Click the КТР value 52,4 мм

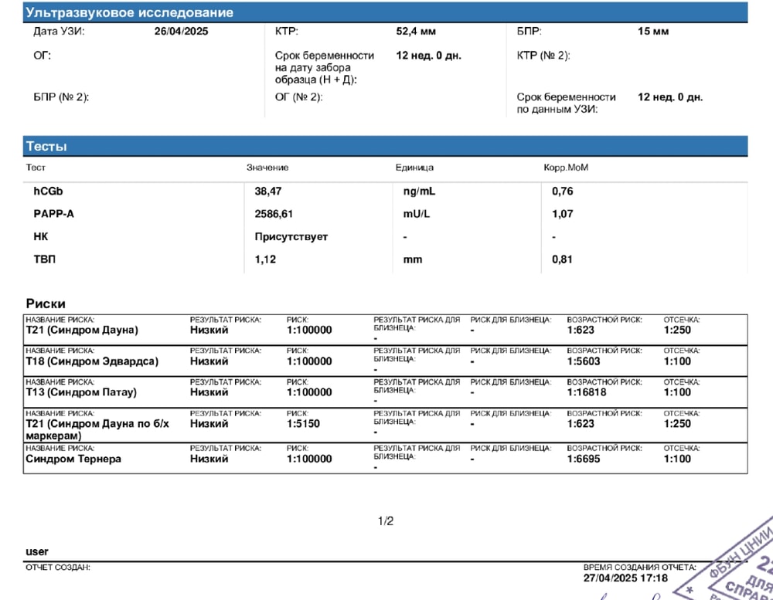(x=416, y=32)
